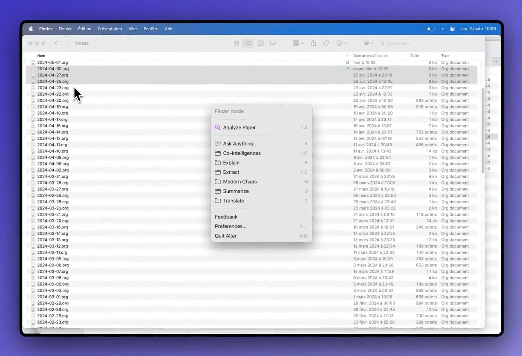Select file 2024-02-29.org
The height and width of the screenshot is (356, 522).
(x=53, y=303)
